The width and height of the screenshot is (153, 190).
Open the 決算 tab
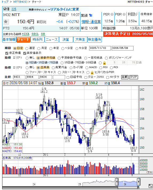coord(66,40)
